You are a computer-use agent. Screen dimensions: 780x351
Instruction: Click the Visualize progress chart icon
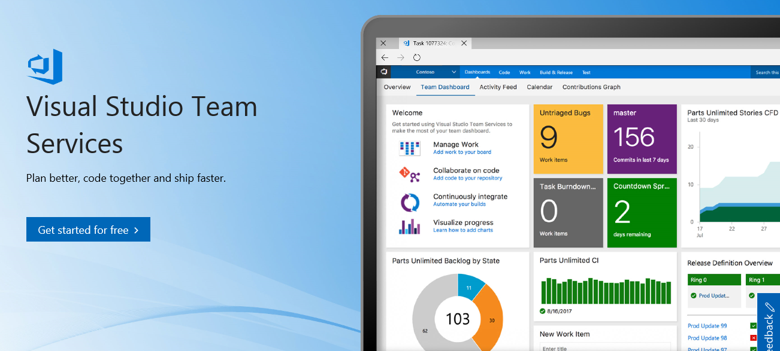(410, 227)
